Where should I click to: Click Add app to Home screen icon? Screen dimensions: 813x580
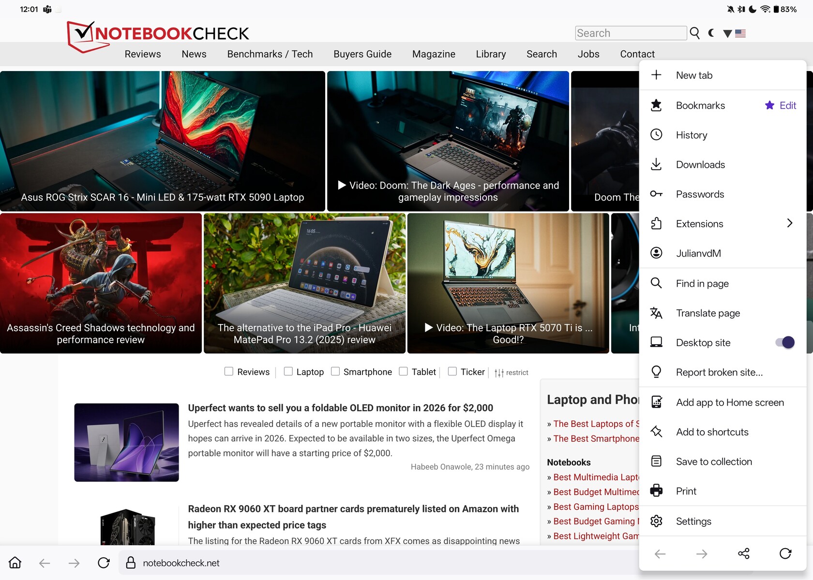click(x=656, y=402)
